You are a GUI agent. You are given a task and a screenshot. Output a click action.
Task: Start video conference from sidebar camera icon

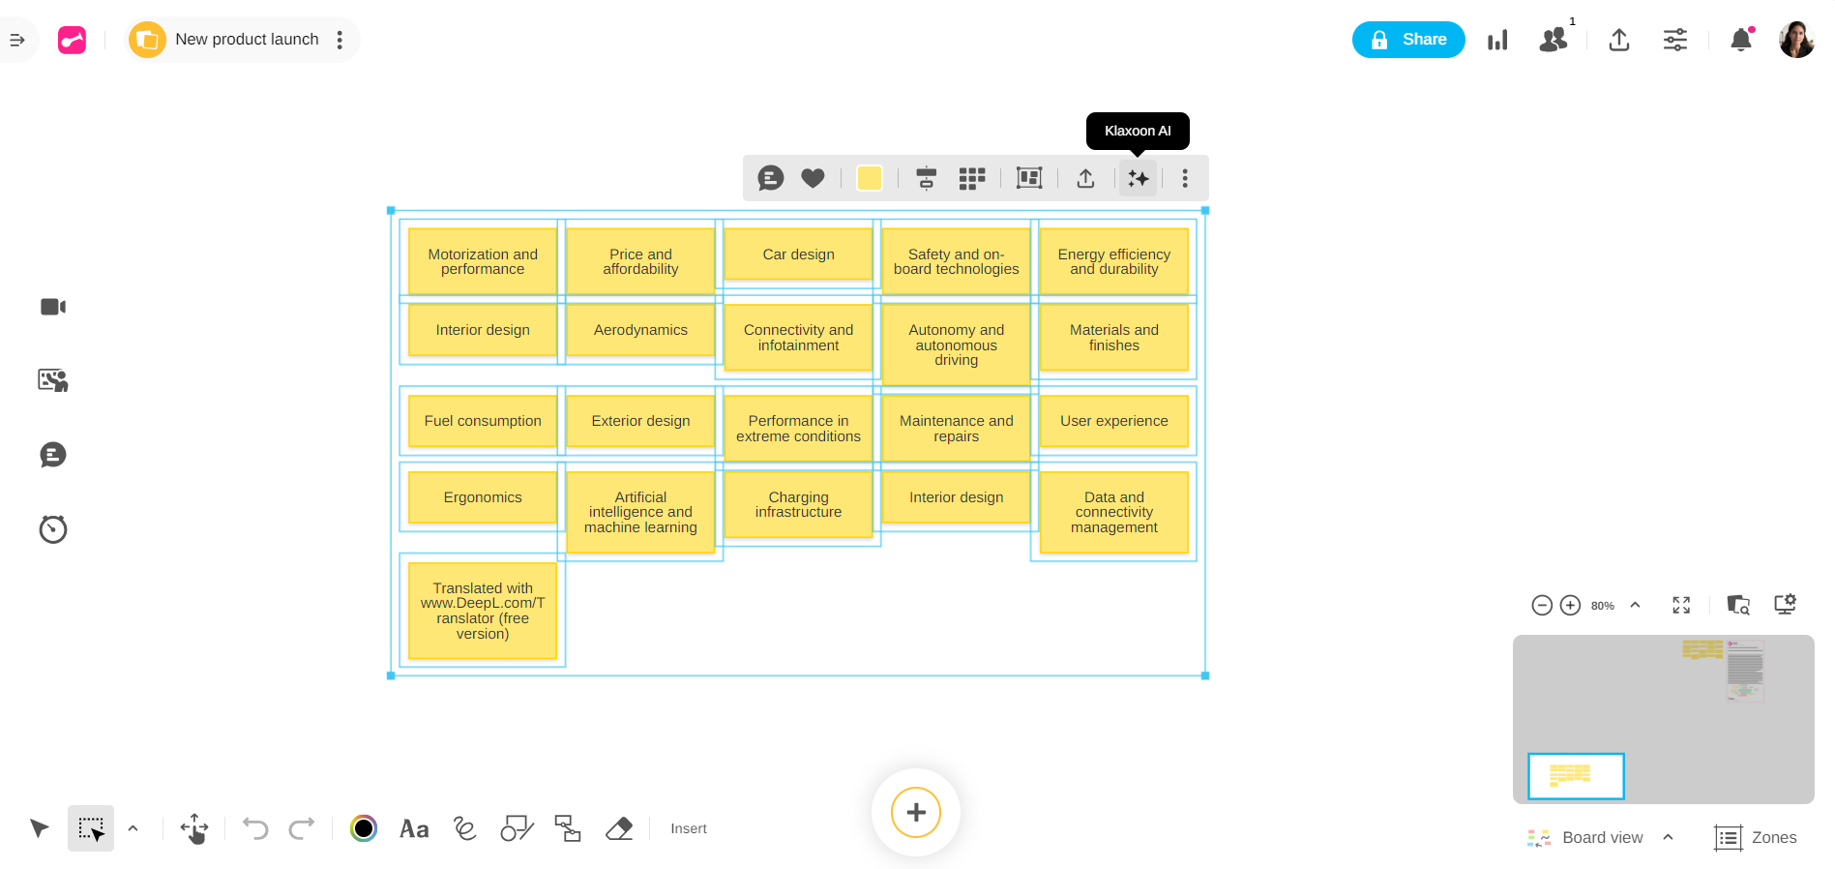click(53, 307)
